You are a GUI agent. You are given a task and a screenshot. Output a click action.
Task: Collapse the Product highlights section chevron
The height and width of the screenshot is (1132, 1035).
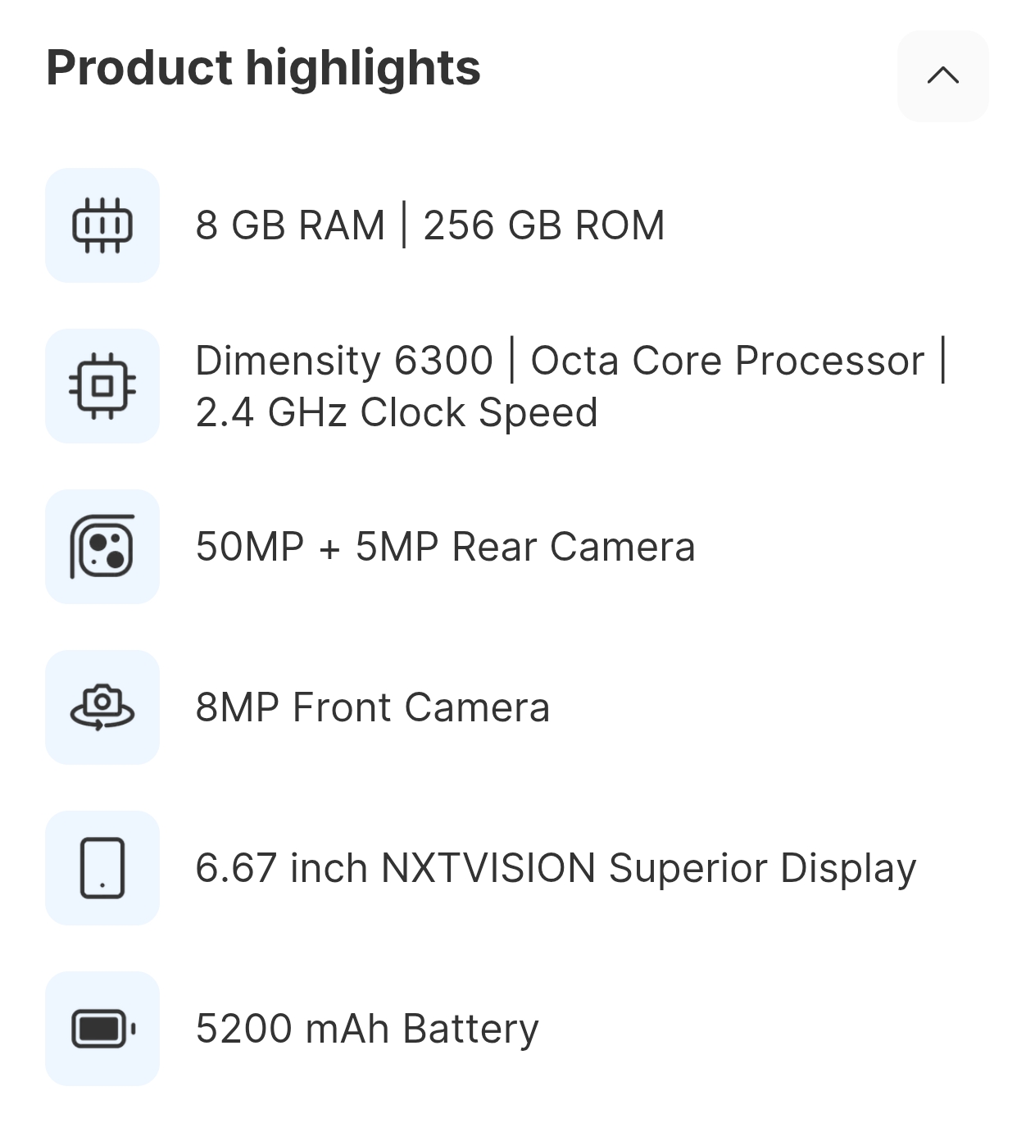coord(942,76)
